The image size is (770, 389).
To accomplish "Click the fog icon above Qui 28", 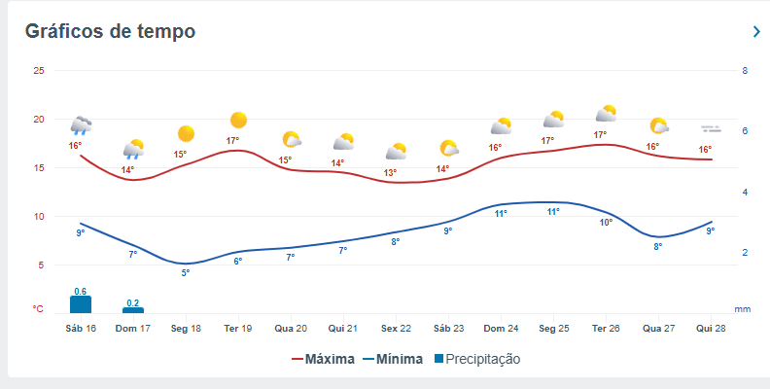I will coord(711,129).
